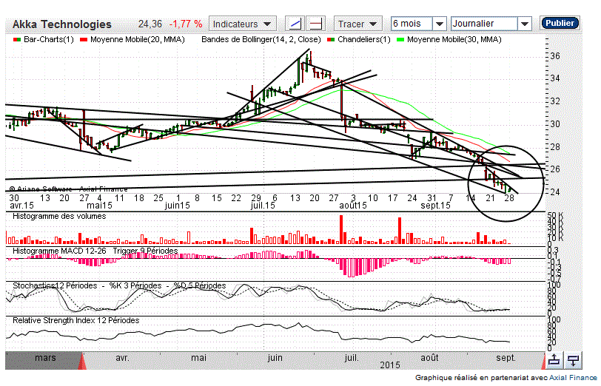
Task: Click the download icon at bottom right
Action: [x=573, y=360]
